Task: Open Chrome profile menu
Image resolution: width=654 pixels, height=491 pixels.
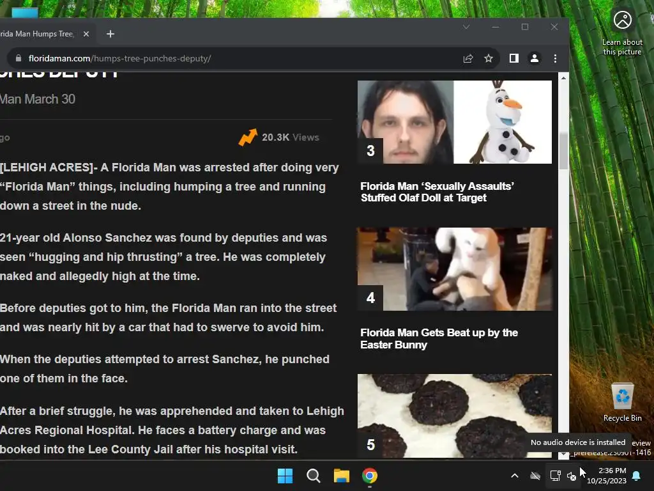Action: (535, 58)
